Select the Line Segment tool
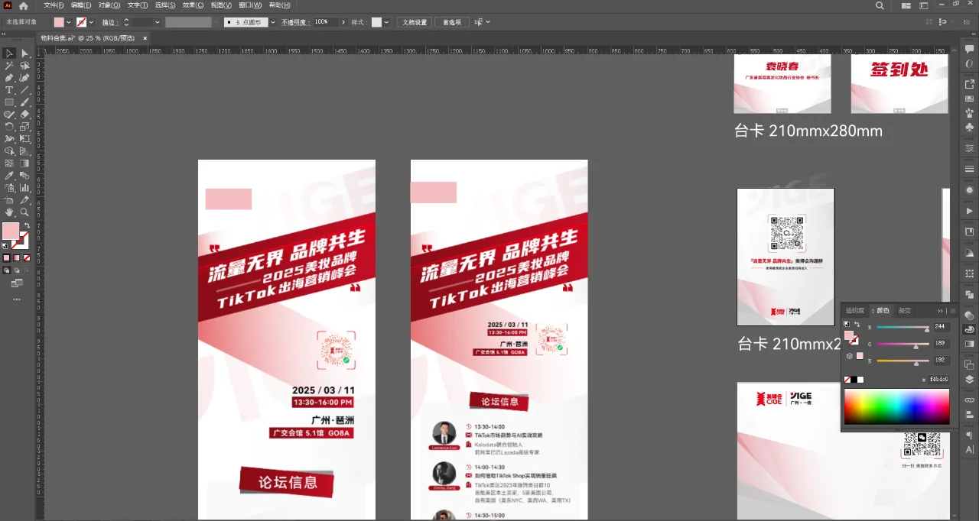Viewport: 979px width, 521px height. pyautogui.click(x=24, y=90)
